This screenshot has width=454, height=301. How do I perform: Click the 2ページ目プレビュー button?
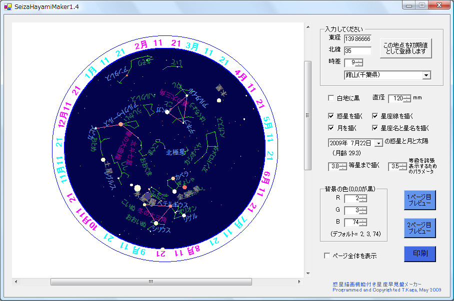pyautogui.click(x=419, y=228)
